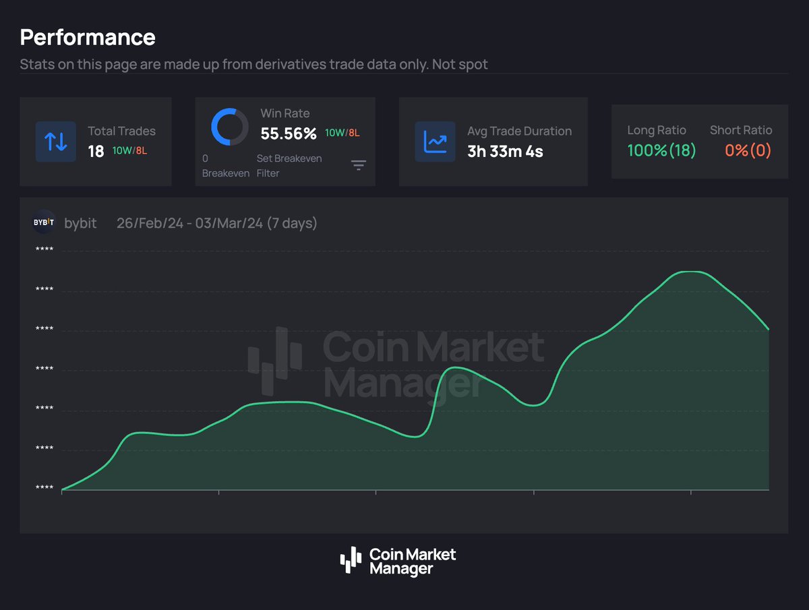Click the Bybit exchange logo icon

(44, 222)
